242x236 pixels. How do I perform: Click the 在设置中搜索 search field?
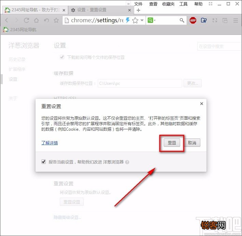219,46
